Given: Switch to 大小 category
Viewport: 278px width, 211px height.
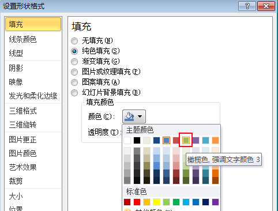Looking at the screenshot, I should 33,196.
